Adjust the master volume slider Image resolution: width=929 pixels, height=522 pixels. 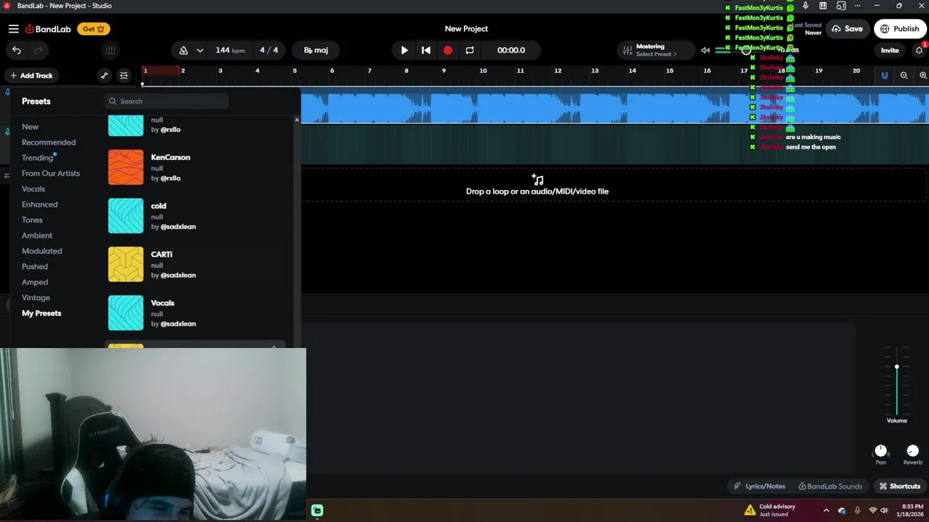coord(745,50)
